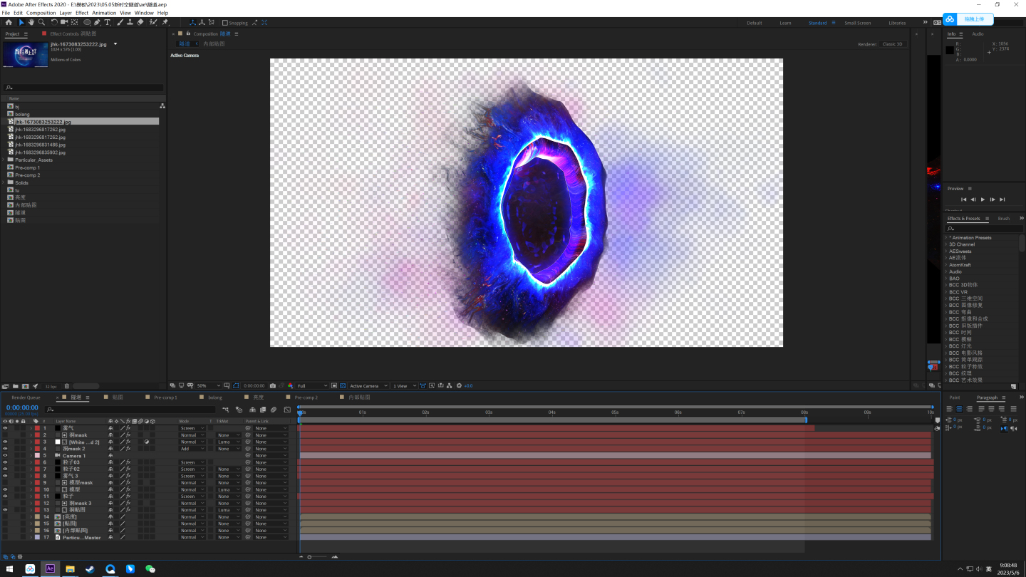Image resolution: width=1026 pixels, height=577 pixels.
Task: Select the Zoom magnifier tool
Action: click(x=41, y=22)
